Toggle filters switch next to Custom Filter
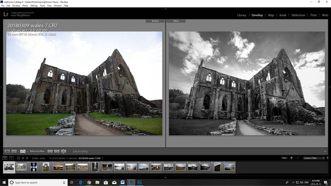Image resolution: width=331 pixels, height=186 pixels. [x=328, y=158]
